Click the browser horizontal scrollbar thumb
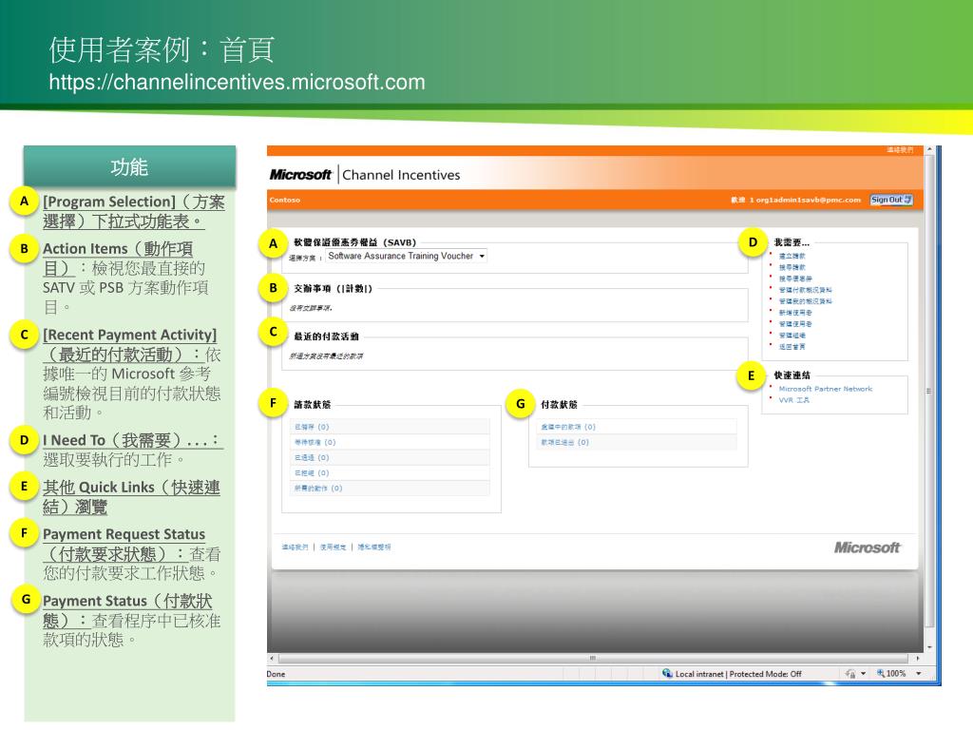 tap(593, 658)
